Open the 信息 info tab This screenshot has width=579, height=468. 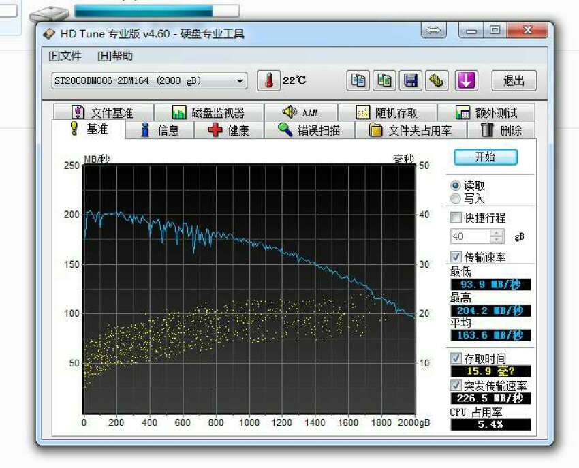(x=160, y=130)
